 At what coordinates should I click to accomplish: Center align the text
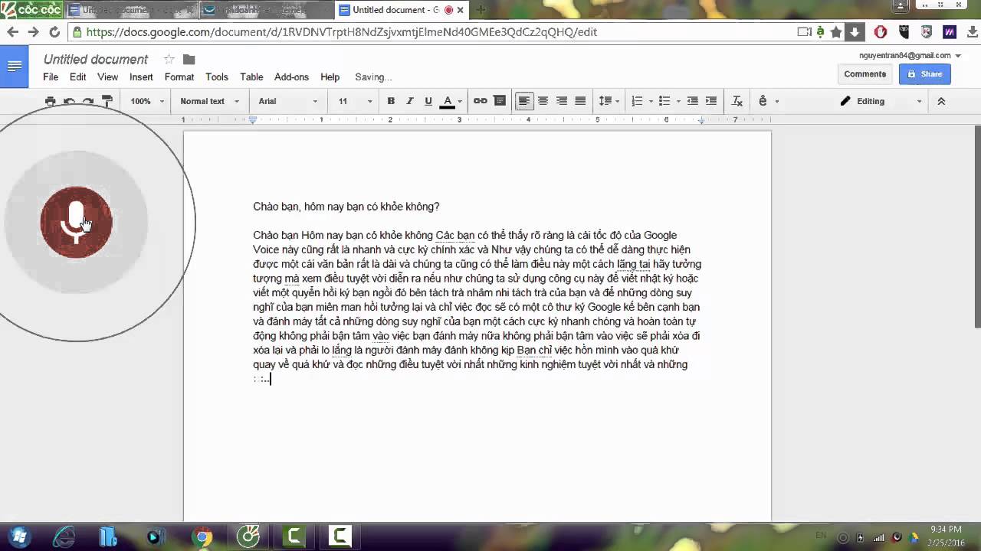coord(543,101)
